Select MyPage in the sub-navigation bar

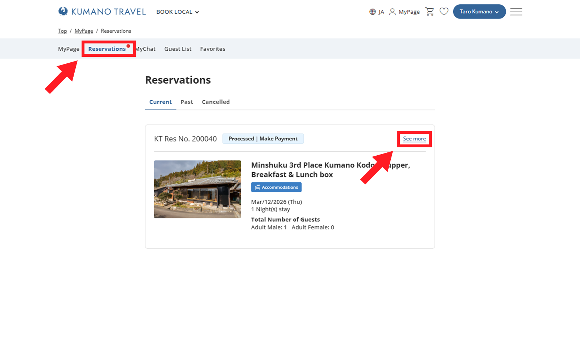coord(69,49)
